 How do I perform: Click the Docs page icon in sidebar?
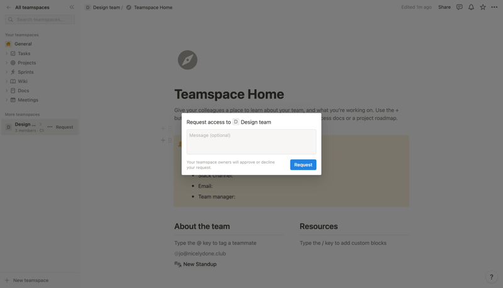point(13,90)
